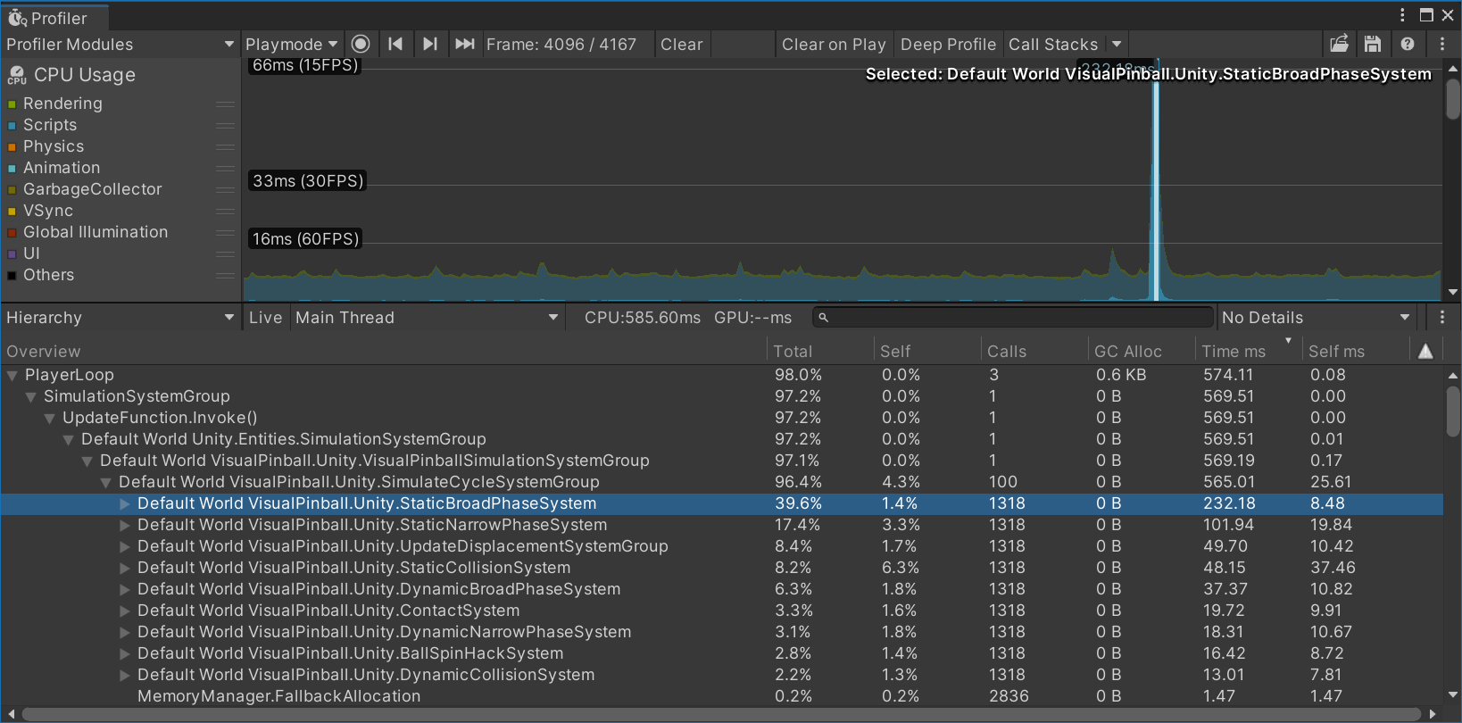The width and height of the screenshot is (1462, 723).
Task: Click the search field magnifier icon
Action: tap(823, 318)
